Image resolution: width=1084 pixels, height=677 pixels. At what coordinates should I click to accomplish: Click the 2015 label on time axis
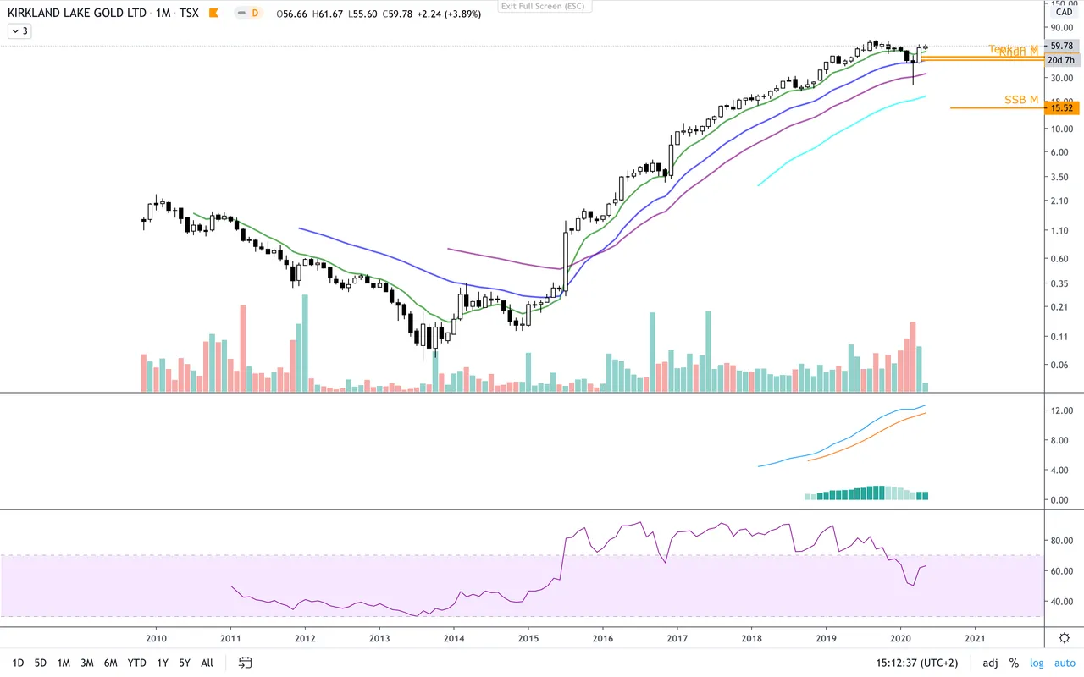tap(528, 637)
